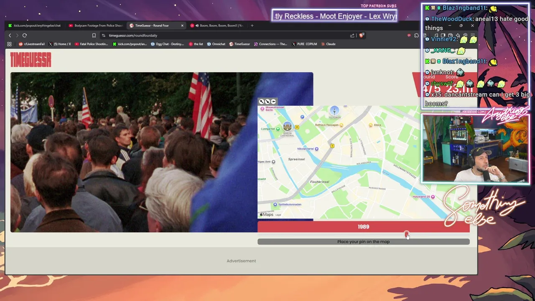The width and height of the screenshot is (535, 301).
Task: Click the Lustgarten park marker
Action: point(278,129)
